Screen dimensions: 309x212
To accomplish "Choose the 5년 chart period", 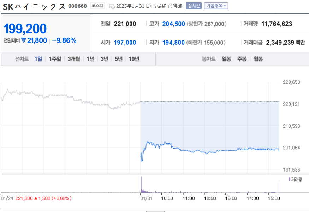I will point(118,59).
